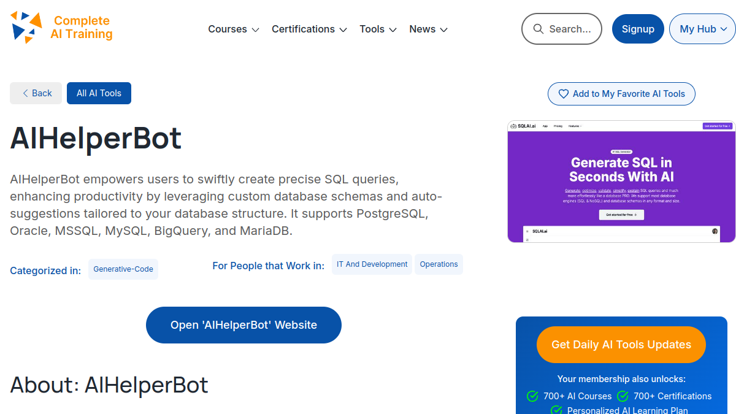The image size is (736, 414).
Task: Open the Courses menu
Action: 234,29
